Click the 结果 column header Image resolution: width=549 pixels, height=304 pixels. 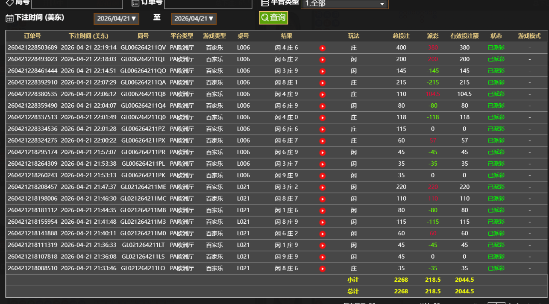coord(287,36)
